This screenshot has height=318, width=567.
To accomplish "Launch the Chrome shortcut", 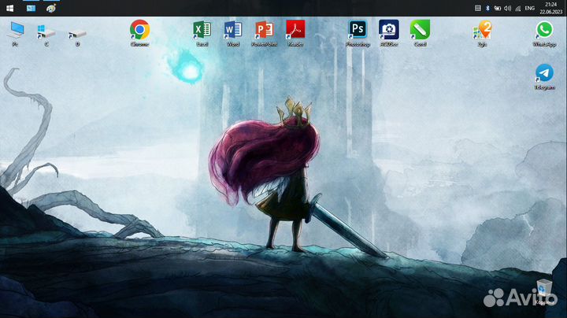I will click(x=140, y=33).
